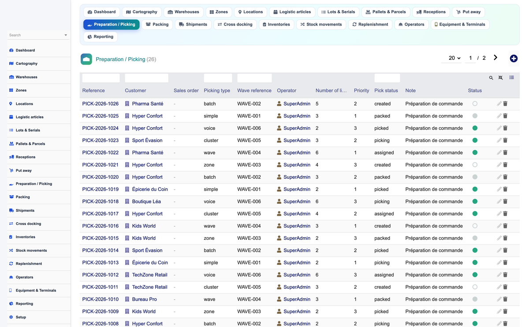The width and height of the screenshot is (529, 327).
Task: Click green status dot of PICK-2026-1023
Action: pyautogui.click(x=475, y=140)
